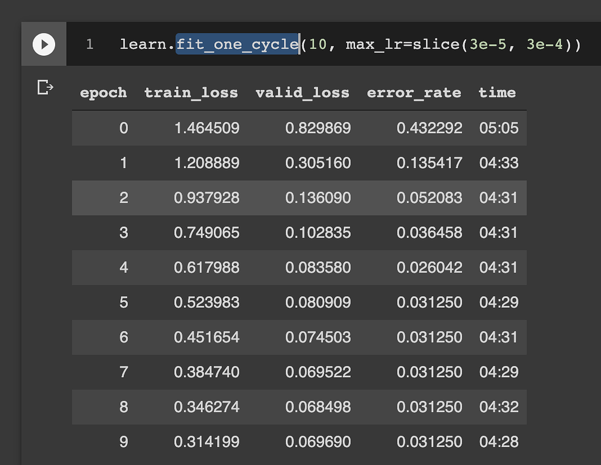
Task: Click epoch 5 row in the results table
Action: click(293, 303)
